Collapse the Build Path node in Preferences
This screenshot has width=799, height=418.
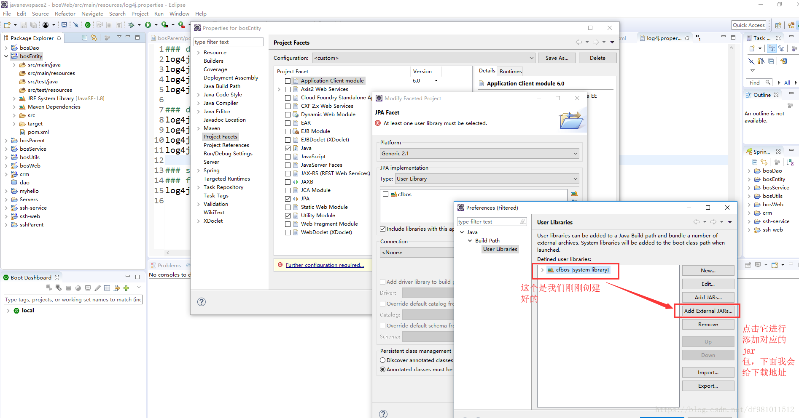(x=470, y=241)
